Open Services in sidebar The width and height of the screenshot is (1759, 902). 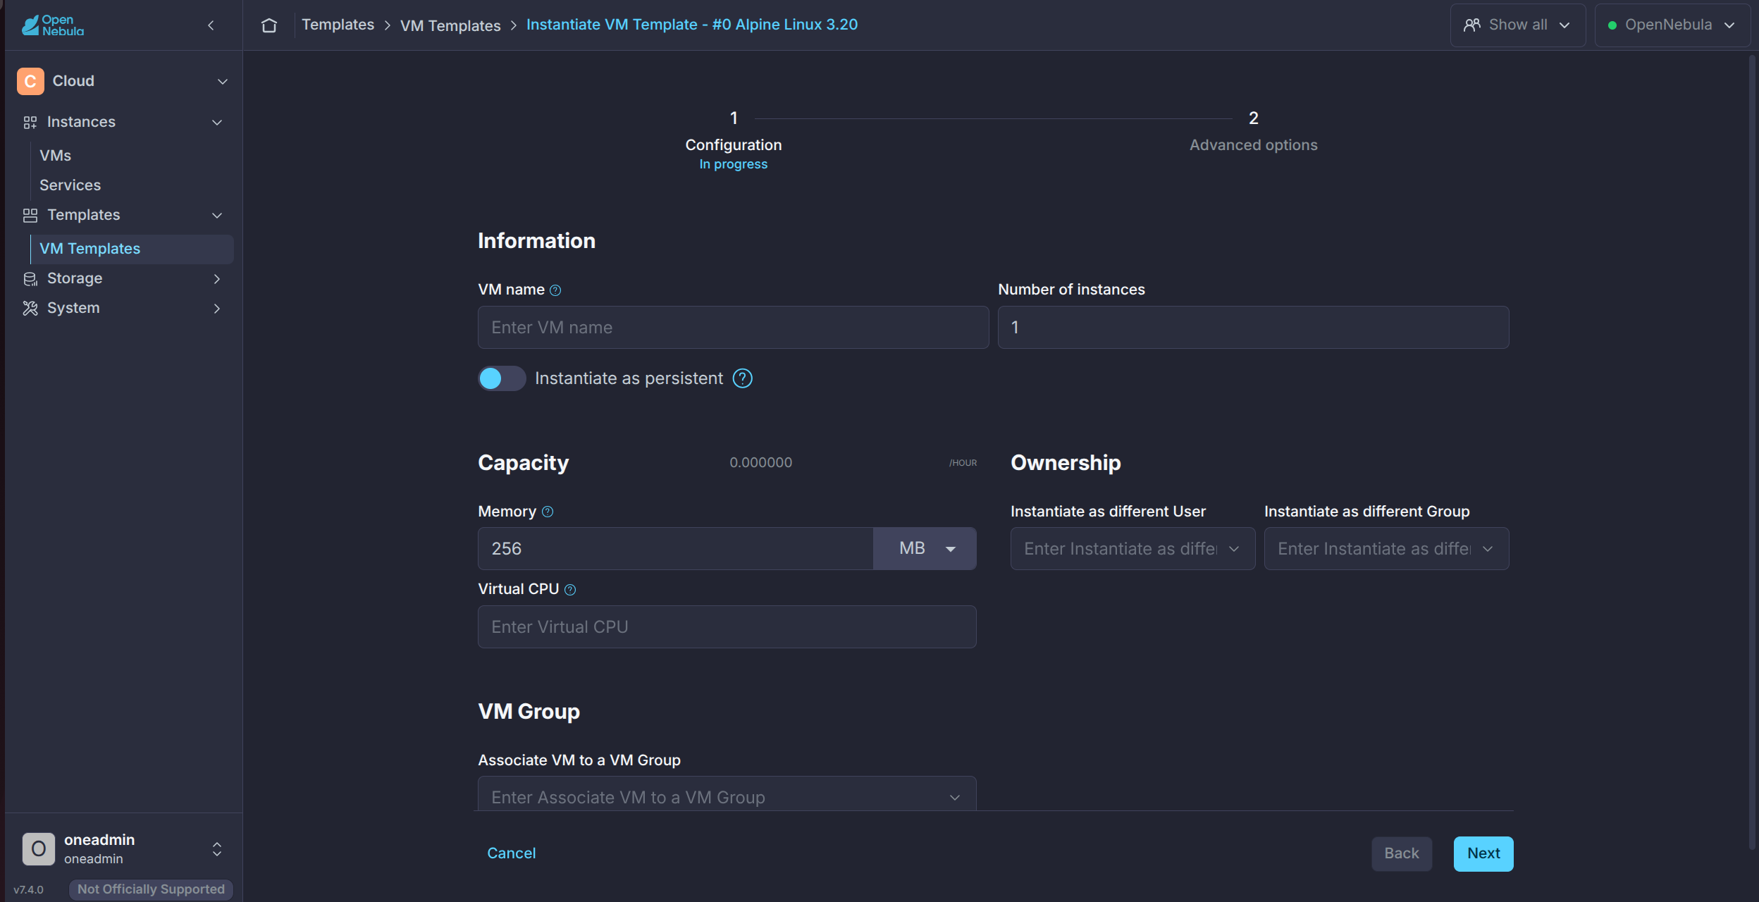pyautogui.click(x=70, y=185)
